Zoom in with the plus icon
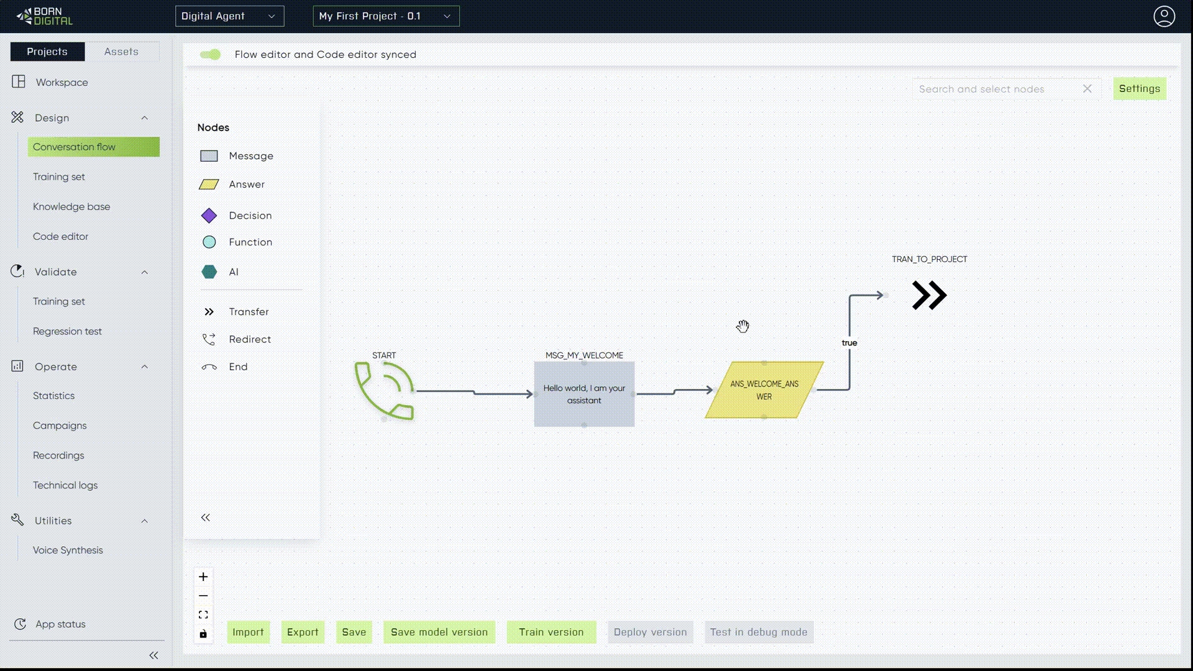The height and width of the screenshot is (671, 1193). tap(203, 577)
